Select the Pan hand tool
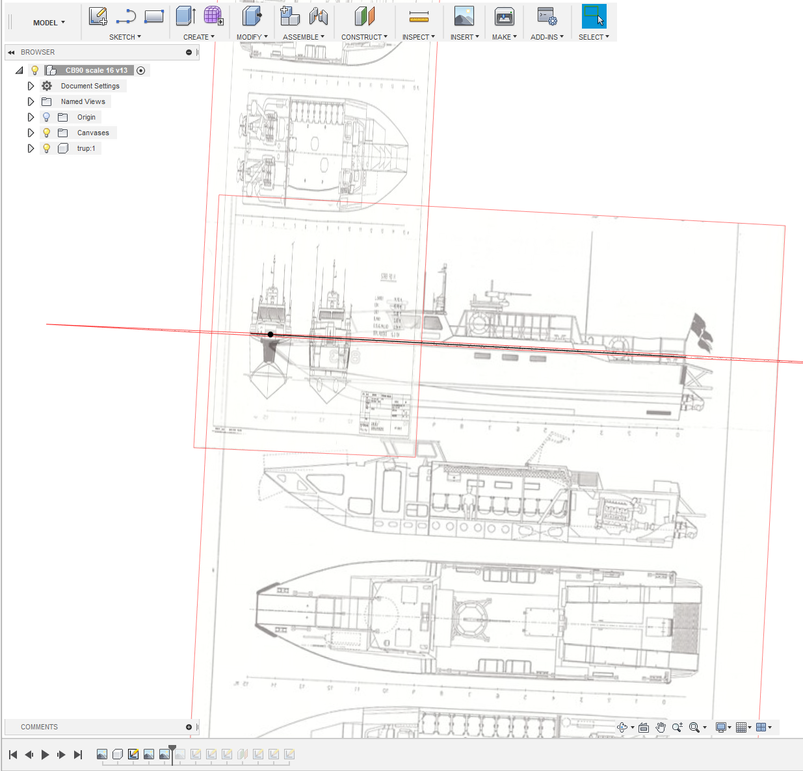Image resolution: width=803 pixels, height=771 pixels. coord(661,727)
